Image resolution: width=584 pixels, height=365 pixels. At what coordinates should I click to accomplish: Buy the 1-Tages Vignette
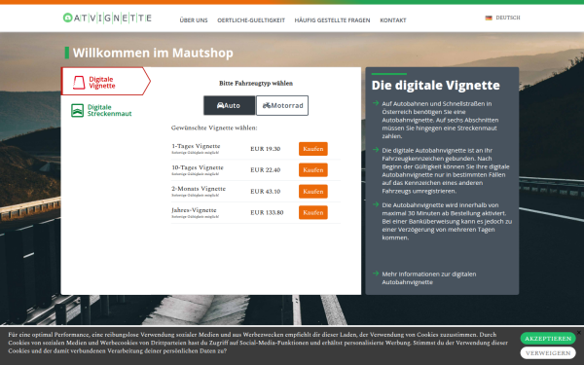click(312, 149)
